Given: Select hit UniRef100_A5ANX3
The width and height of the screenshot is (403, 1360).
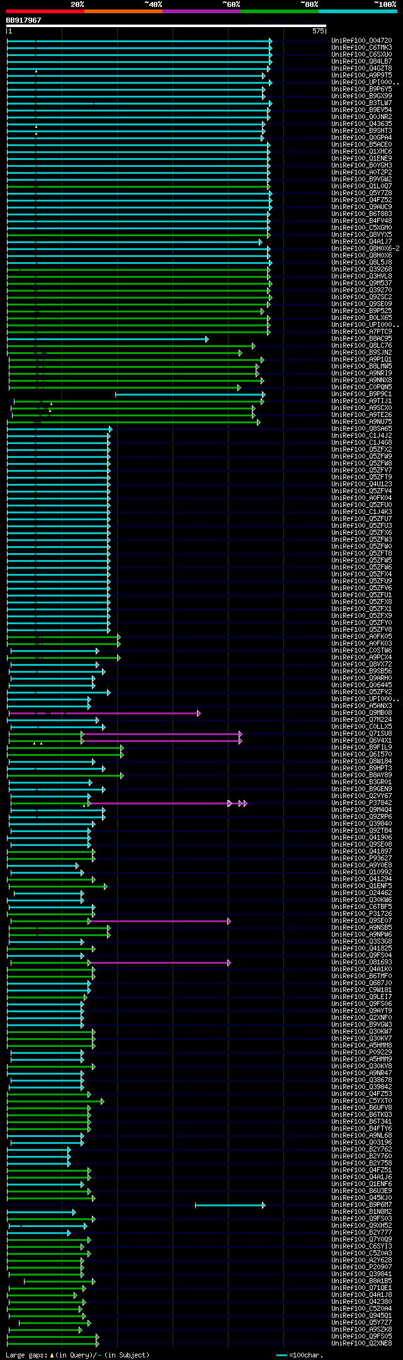Looking at the screenshot, I should pyautogui.click(x=361, y=706).
